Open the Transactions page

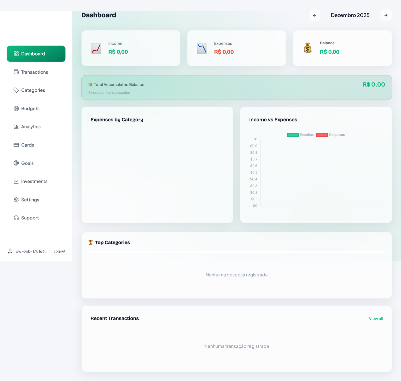point(36,72)
